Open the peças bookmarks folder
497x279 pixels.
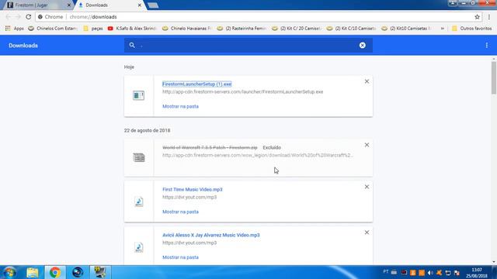(x=93, y=29)
